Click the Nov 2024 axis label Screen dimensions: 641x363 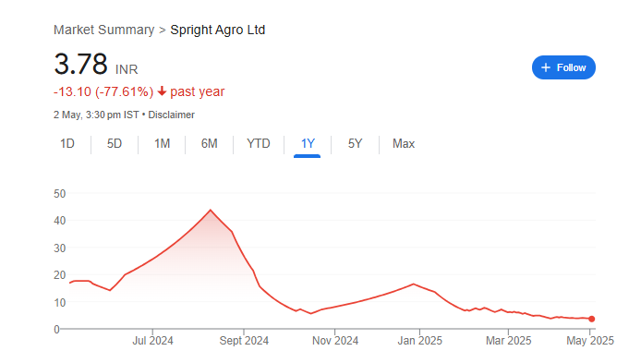click(335, 341)
